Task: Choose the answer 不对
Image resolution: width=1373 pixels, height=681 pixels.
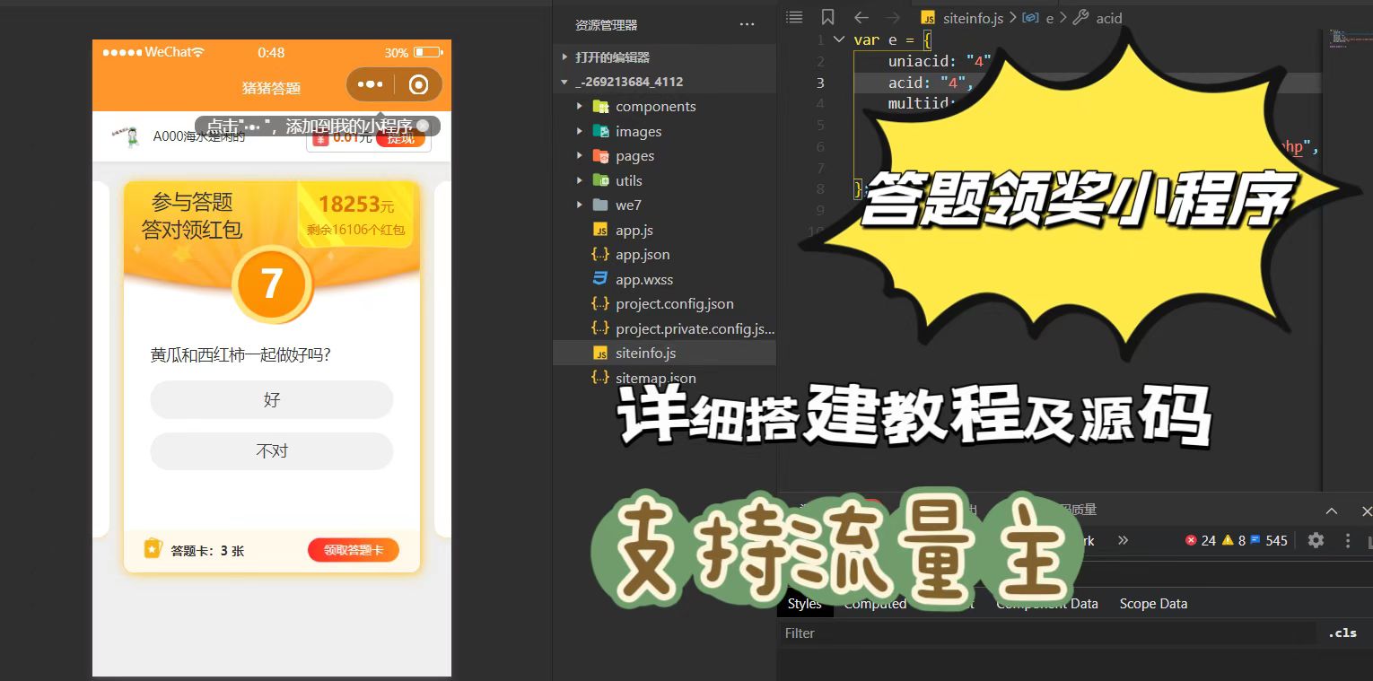Action: point(272,451)
